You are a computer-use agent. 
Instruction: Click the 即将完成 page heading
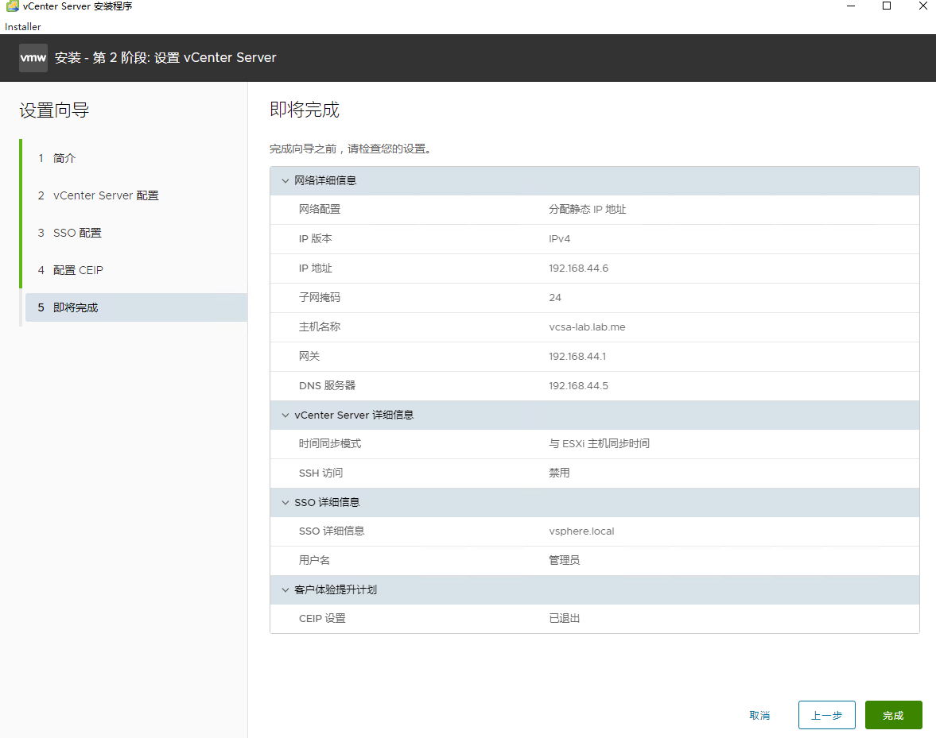305,110
